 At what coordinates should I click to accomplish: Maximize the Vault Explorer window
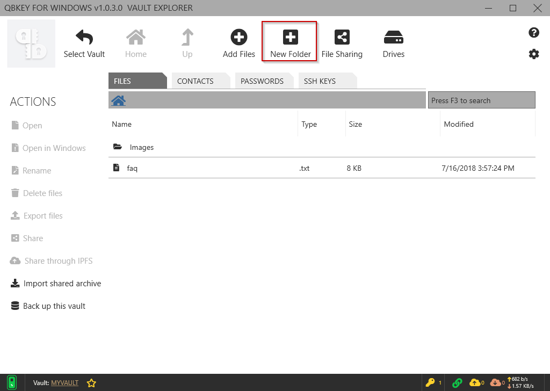tap(513, 8)
